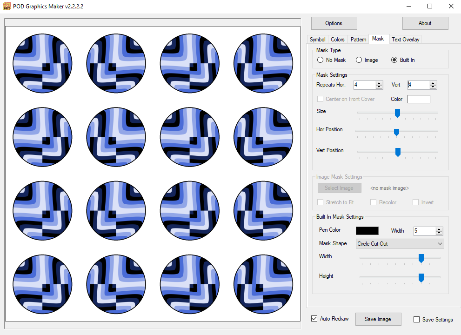Decrease Repeats Hor with the down arrow

[379, 87]
